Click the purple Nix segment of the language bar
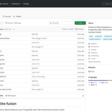 [x=98, y=81]
